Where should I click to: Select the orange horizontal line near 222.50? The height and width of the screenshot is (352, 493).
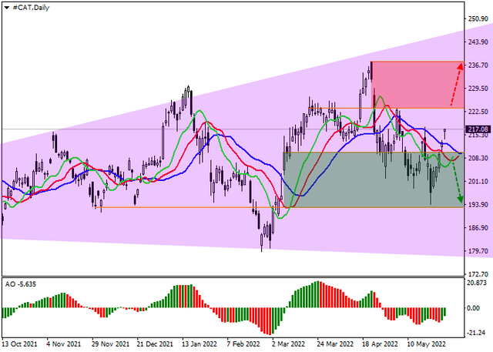point(386,108)
